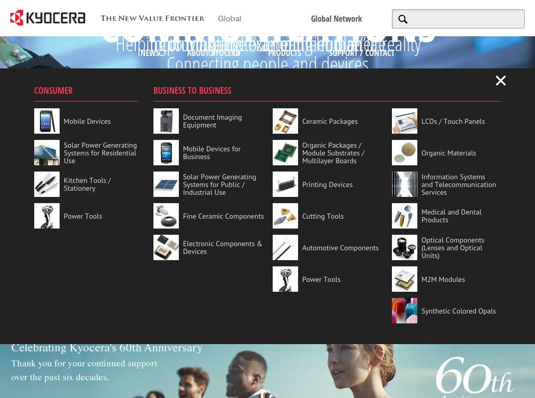
Task: Close the products mega menu
Action: coord(500,81)
